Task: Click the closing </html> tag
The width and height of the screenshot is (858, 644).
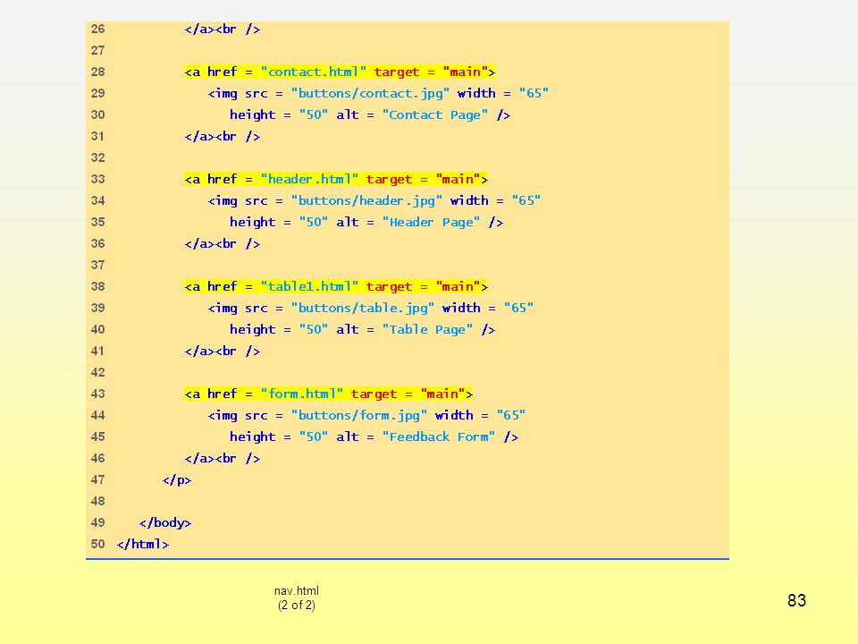Action: [x=143, y=544]
